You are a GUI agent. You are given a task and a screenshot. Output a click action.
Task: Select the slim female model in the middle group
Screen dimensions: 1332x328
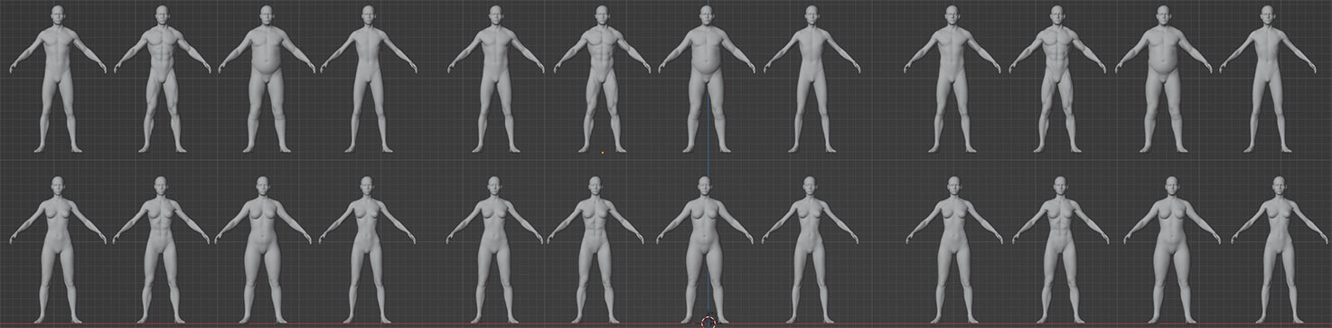811,249
